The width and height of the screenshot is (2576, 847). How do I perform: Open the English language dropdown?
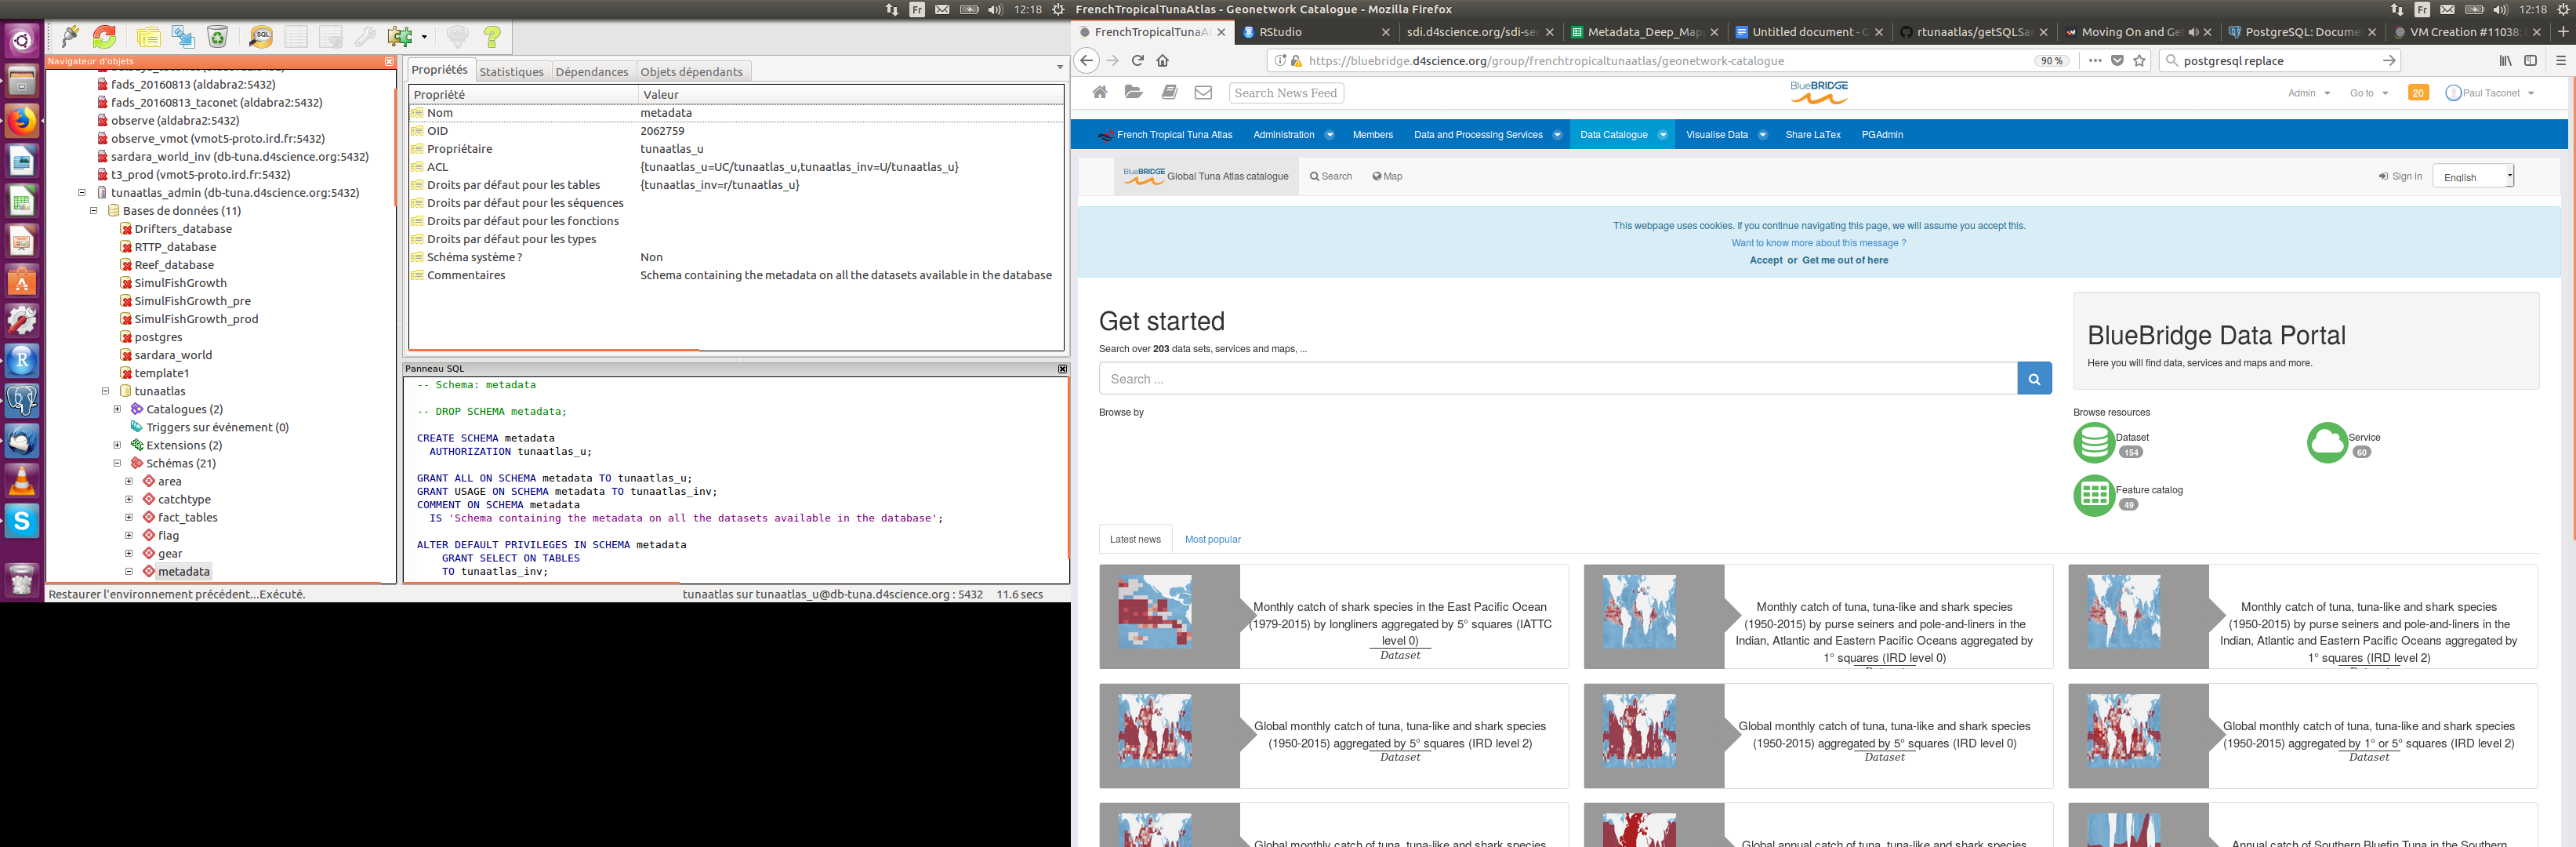pyautogui.click(x=2472, y=177)
